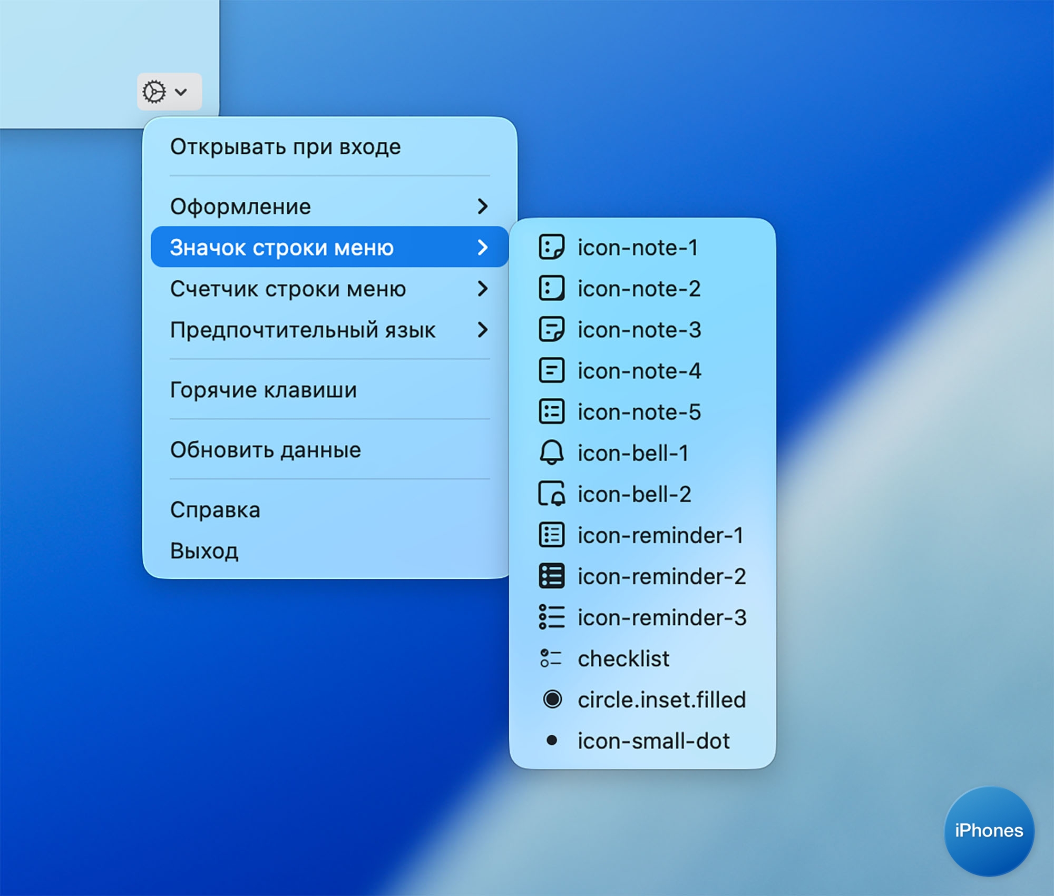Screen dimensions: 1054x896
Task: Select the circle.inset.filled icon
Action: click(661, 700)
